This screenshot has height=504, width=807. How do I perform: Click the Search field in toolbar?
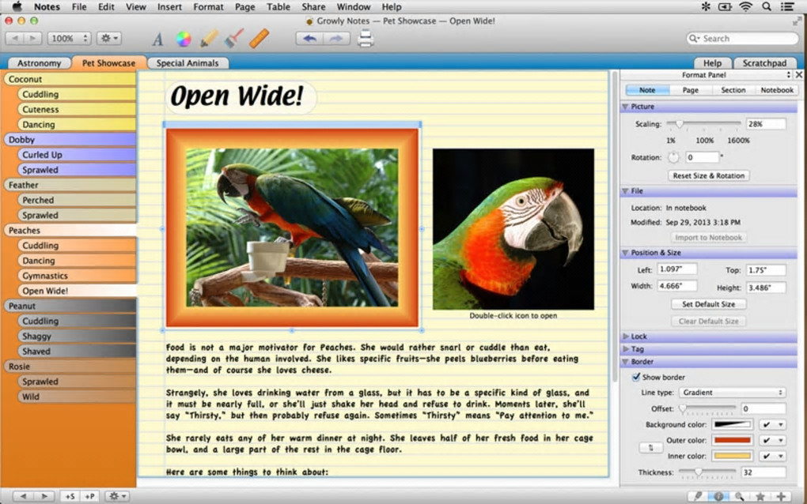pos(743,39)
